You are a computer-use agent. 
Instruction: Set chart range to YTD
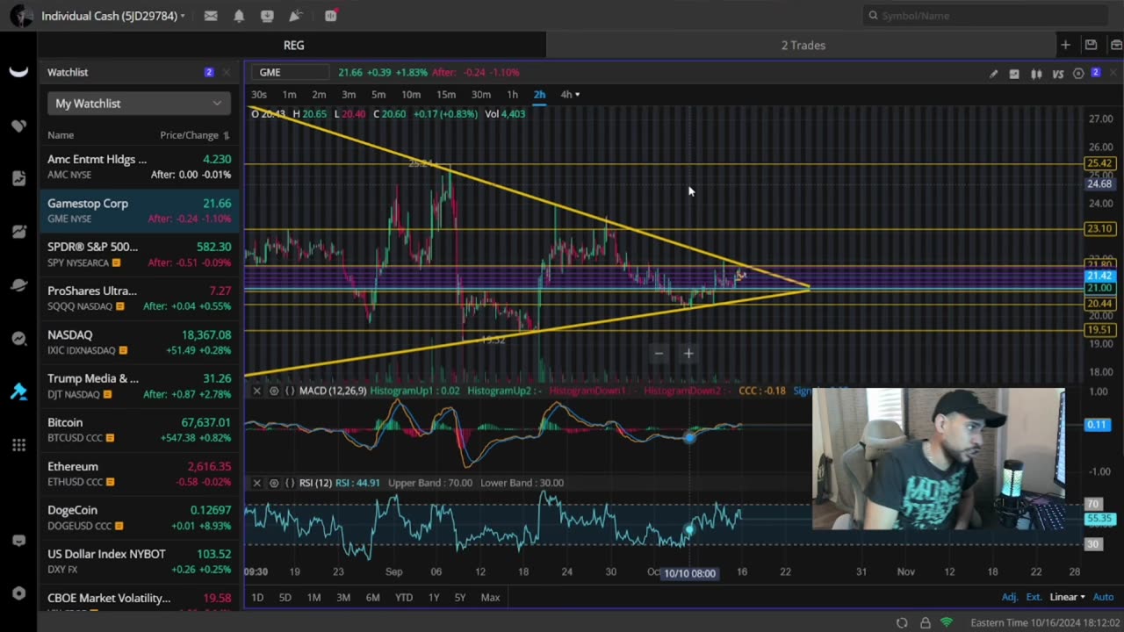click(403, 597)
